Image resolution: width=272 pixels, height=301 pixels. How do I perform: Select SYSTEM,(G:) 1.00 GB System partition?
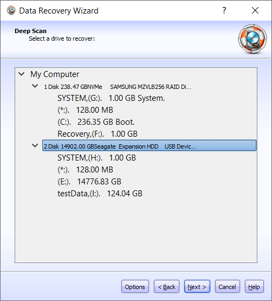click(111, 98)
